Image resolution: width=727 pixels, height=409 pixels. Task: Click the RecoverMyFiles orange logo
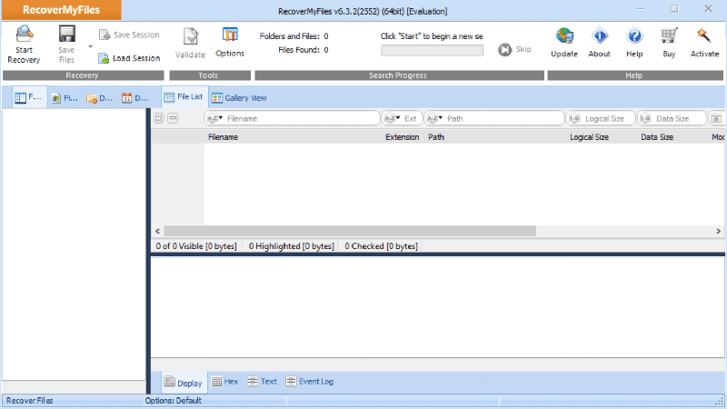[x=61, y=10]
